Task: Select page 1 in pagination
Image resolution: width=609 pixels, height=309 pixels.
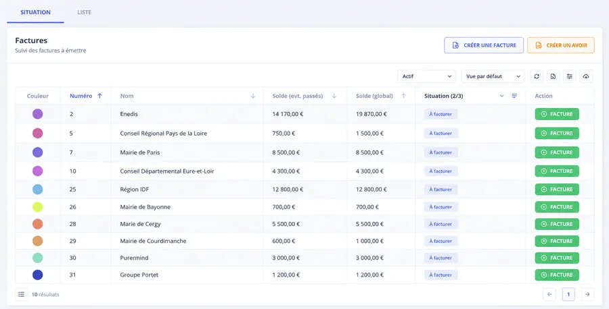Action: point(568,295)
